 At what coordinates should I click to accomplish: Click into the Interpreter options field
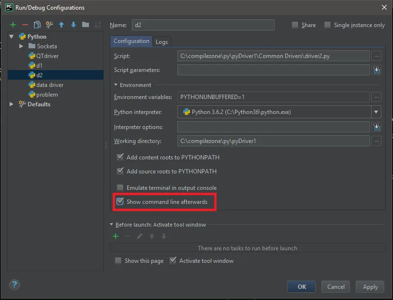point(274,127)
